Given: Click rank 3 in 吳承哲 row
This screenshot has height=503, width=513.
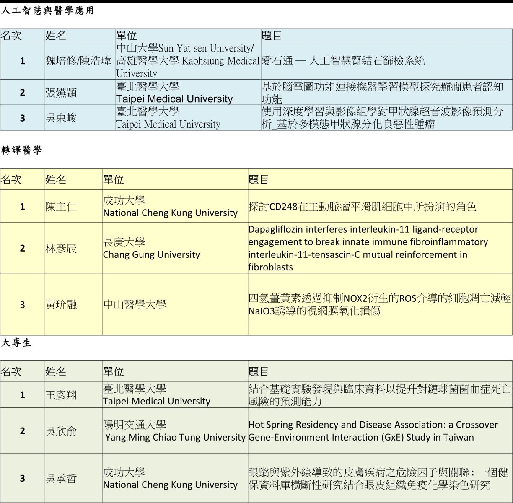Looking at the screenshot, I should pos(23,478).
